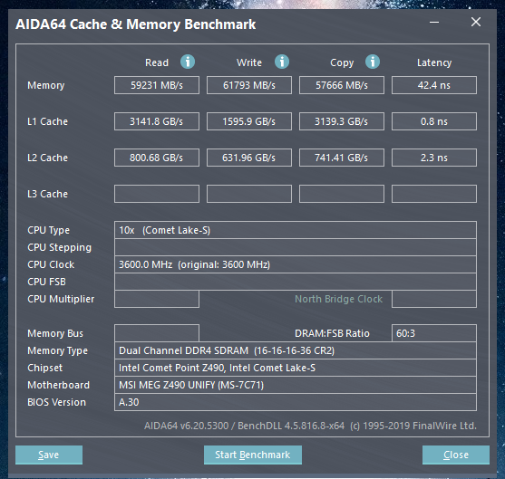Click the AIDA64 v6.20.5300 version text
The width and height of the screenshot is (505, 479).
310,426
